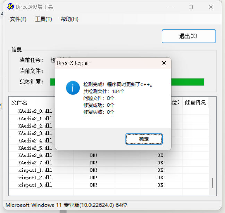The image size is (225, 213).
Task: Open the 文件(F) menu
Action: (18, 19)
